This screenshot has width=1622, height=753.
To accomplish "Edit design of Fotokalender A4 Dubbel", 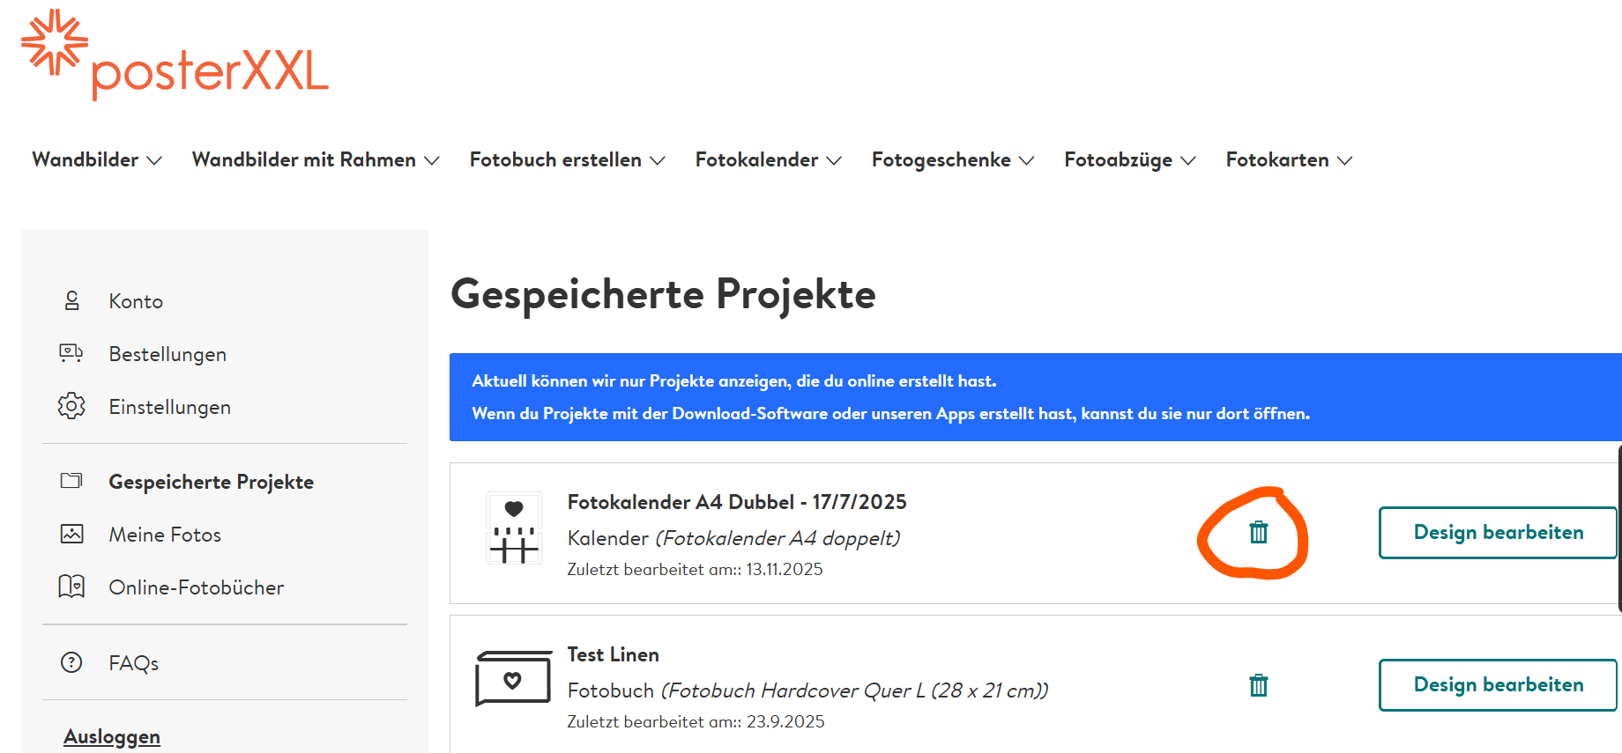I will (1498, 533).
